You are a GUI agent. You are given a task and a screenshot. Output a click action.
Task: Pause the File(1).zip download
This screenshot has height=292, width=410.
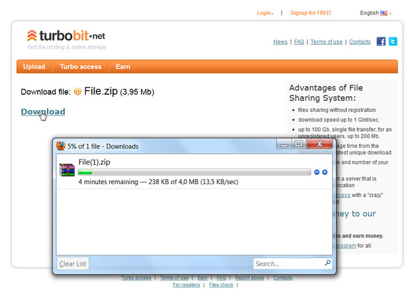[317, 172]
